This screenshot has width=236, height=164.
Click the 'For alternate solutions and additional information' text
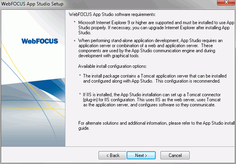click(157, 125)
